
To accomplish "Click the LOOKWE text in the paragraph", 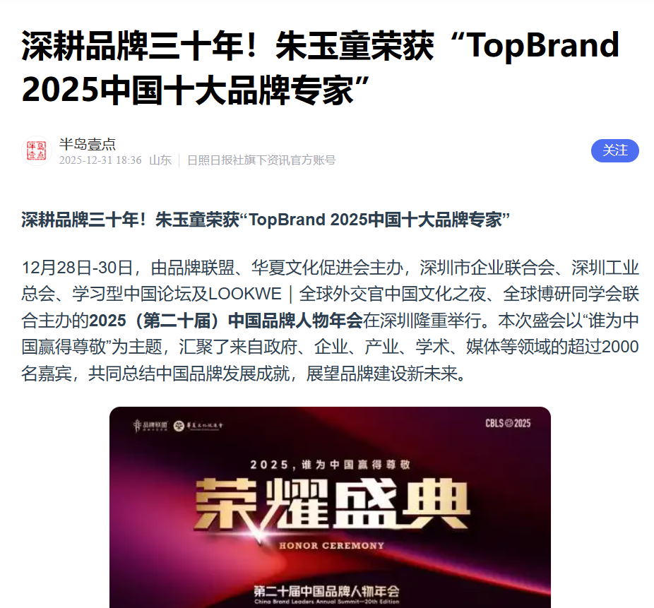I will pos(245,294).
